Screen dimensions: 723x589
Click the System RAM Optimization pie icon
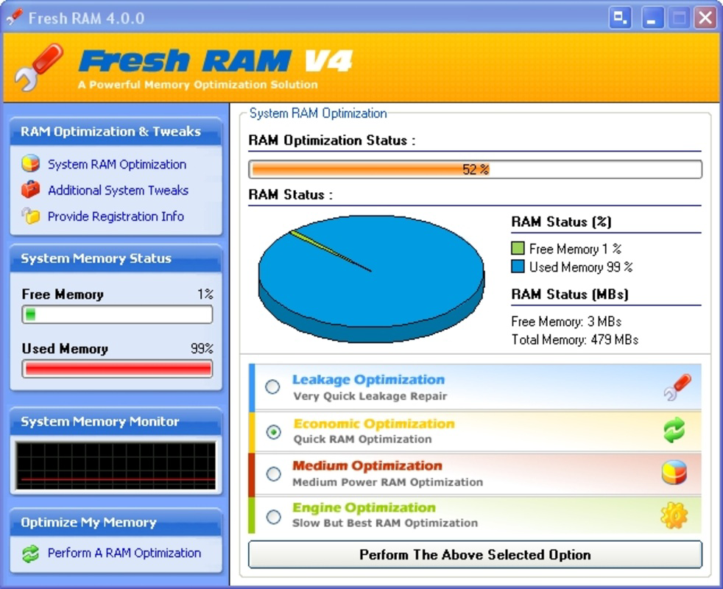coord(30,163)
